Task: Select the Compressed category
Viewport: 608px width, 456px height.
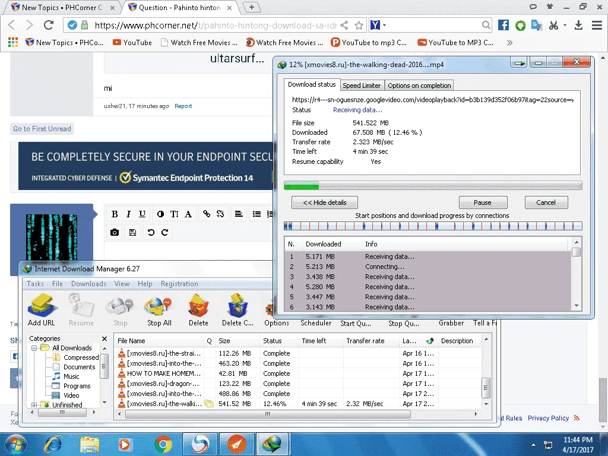Action: pos(81,357)
